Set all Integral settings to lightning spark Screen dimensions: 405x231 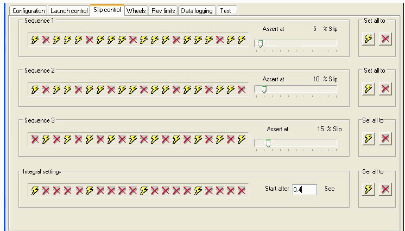click(369, 189)
